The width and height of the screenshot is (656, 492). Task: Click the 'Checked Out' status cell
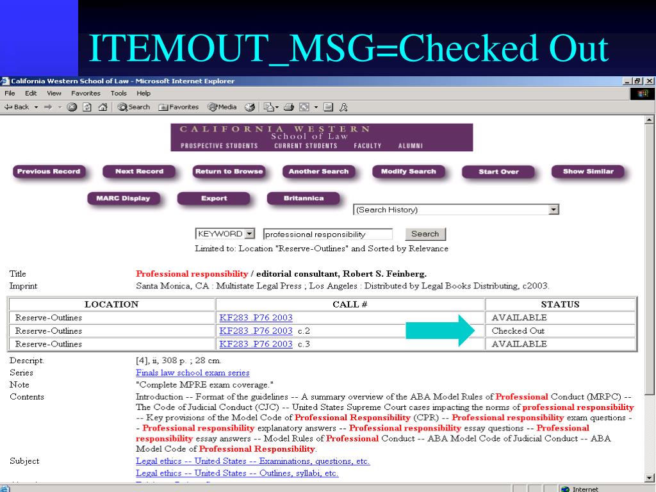click(x=560, y=331)
